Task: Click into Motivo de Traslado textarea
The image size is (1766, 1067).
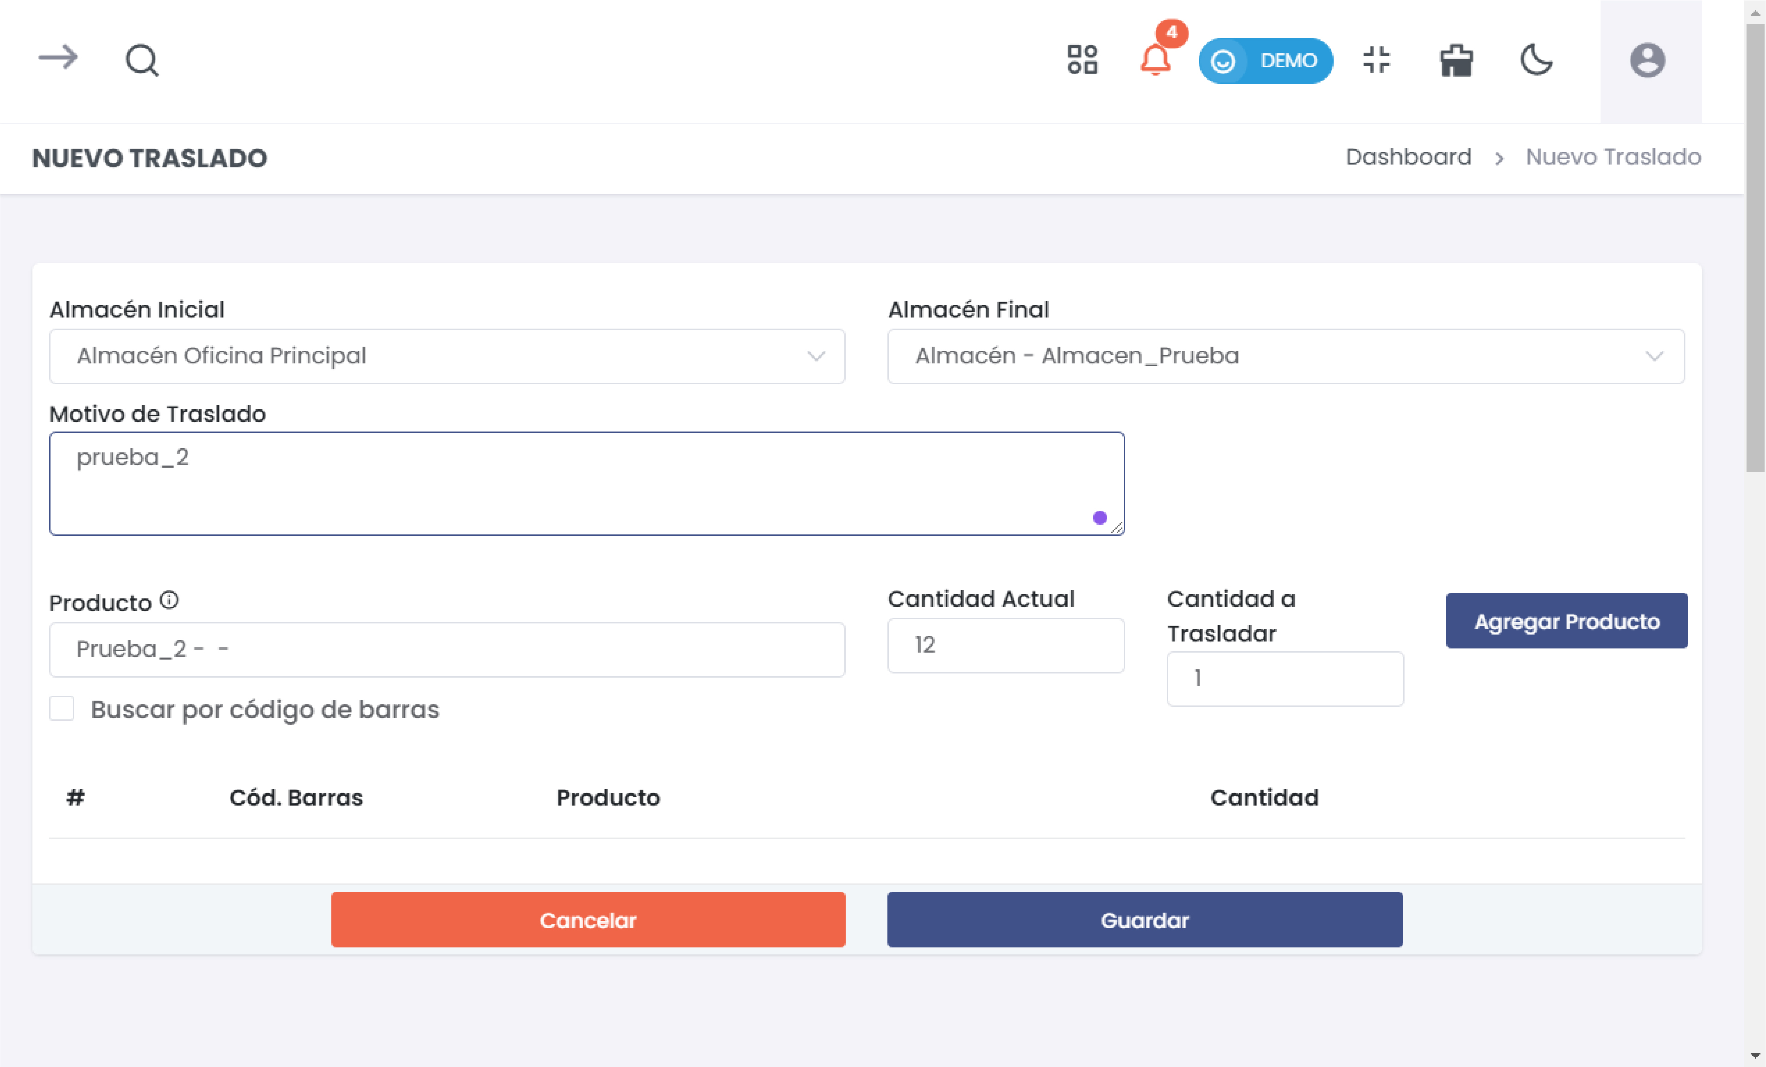Action: pos(586,484)
